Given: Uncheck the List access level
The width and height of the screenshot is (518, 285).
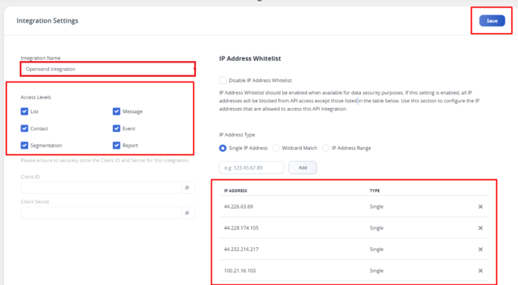Looking at the screenshot, I should [24, 112].
